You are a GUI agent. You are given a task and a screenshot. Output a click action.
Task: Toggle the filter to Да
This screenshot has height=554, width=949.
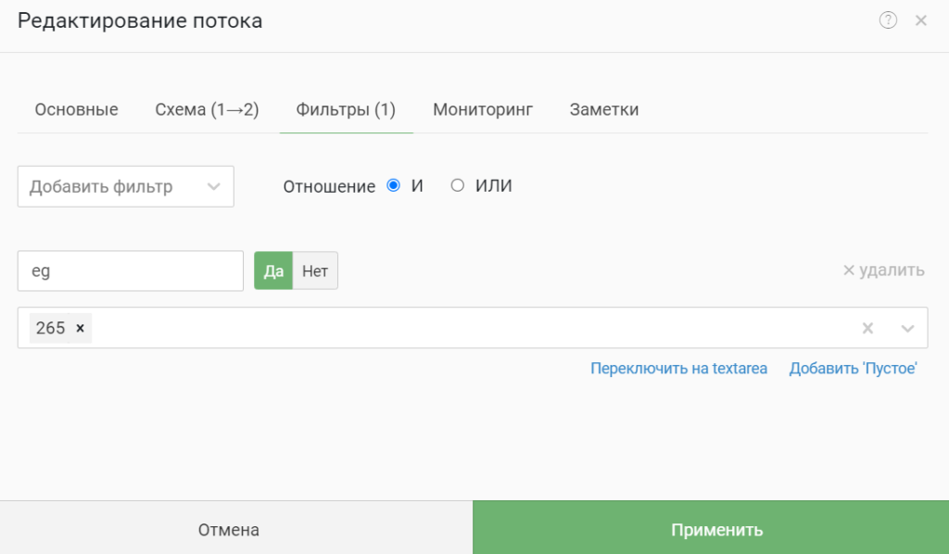(273, 271)
